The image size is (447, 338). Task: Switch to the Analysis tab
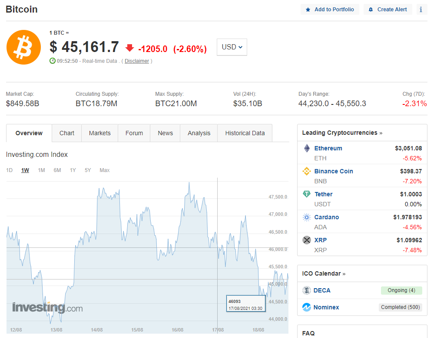[199, 133]
